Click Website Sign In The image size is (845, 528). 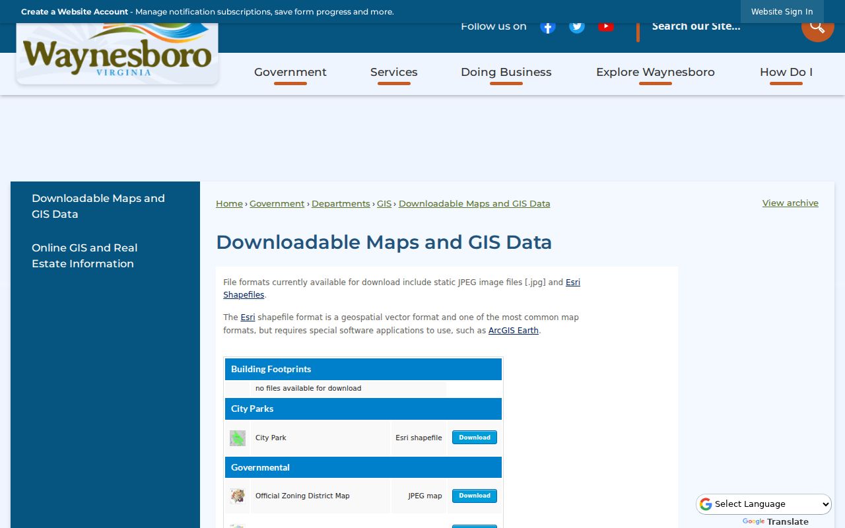[782, 12]
